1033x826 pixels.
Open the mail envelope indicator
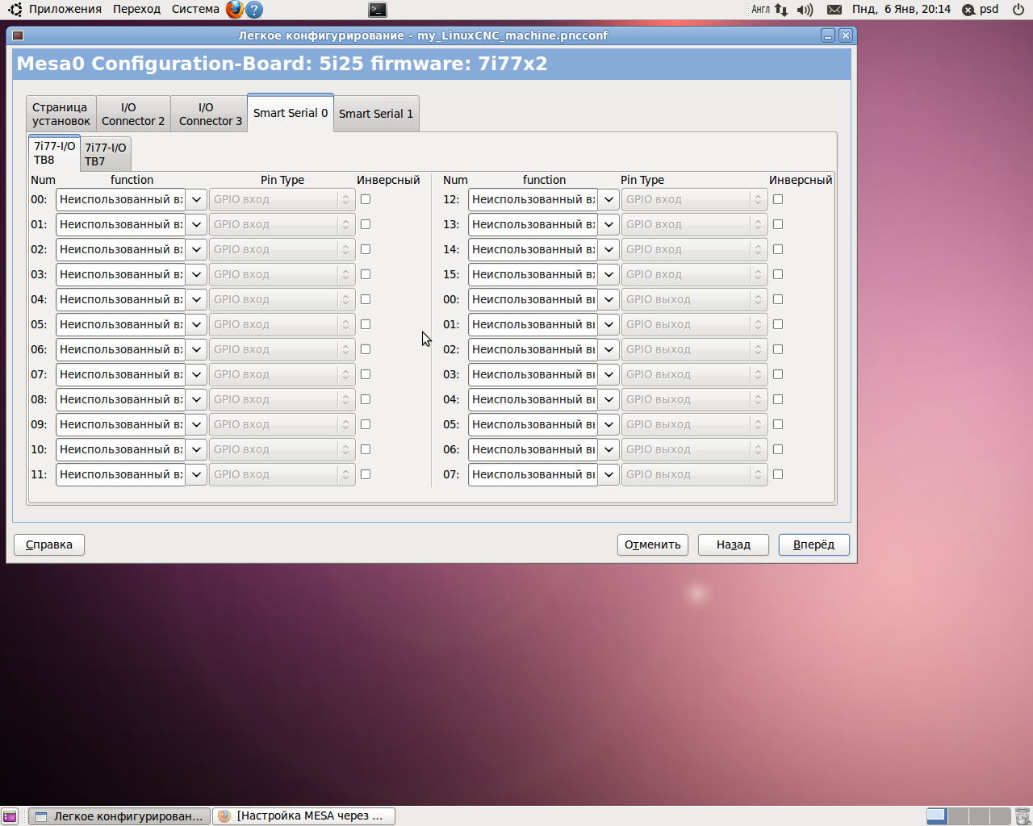point(834,10)
